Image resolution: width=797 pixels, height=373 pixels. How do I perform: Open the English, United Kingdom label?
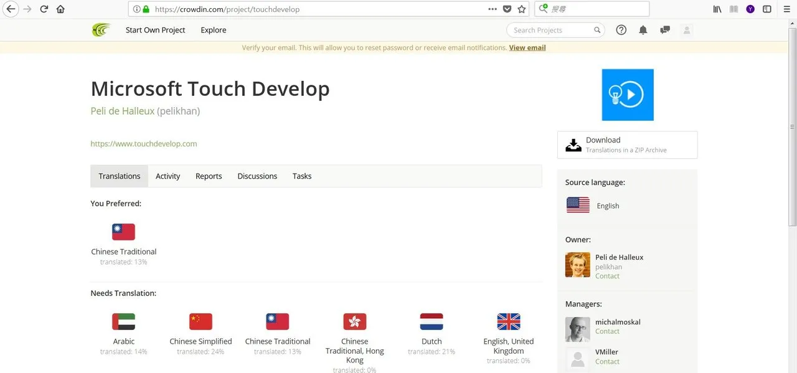point(509,346)
